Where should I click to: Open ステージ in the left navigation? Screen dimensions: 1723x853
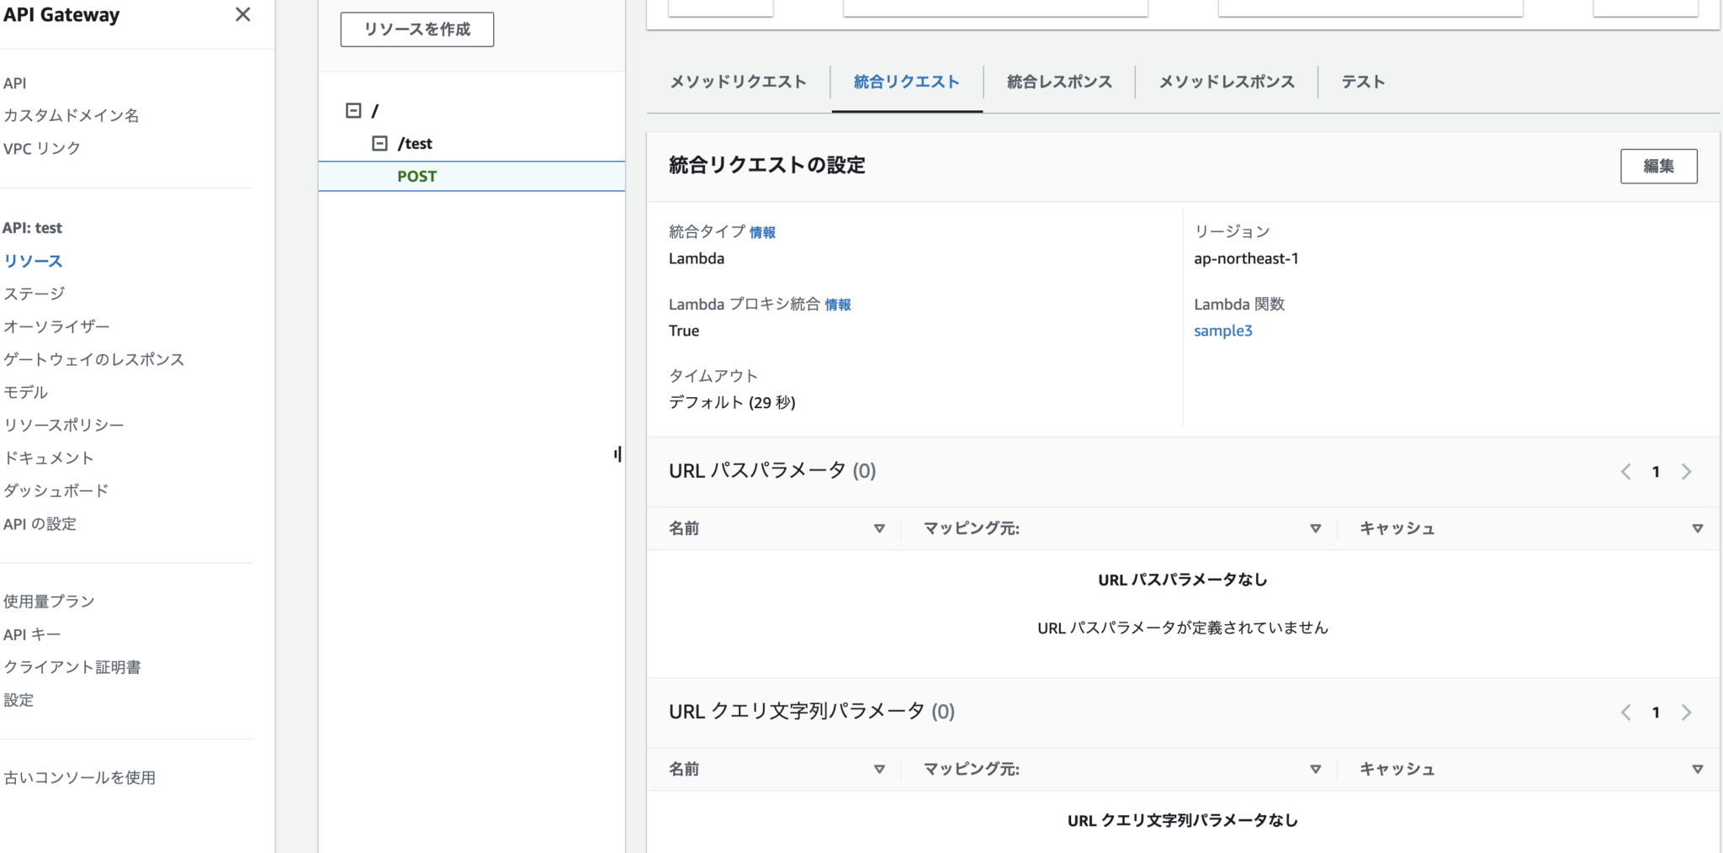[x=34, y=294]
